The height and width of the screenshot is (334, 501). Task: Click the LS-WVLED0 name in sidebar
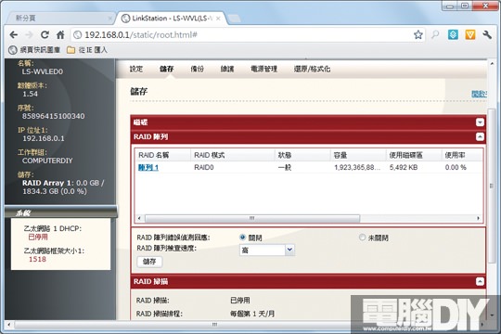pos(42,71)
